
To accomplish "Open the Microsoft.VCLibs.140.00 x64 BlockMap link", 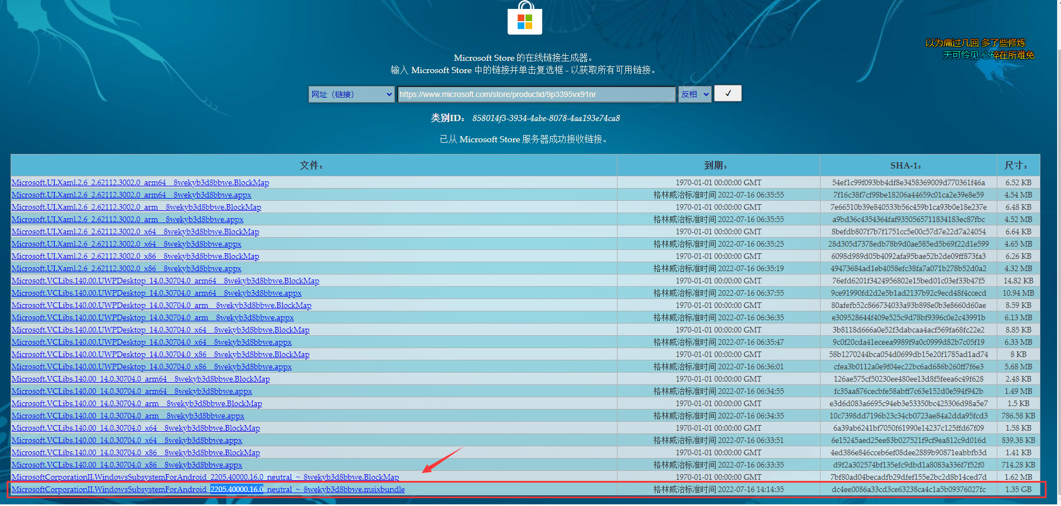I will pos(136,428).
